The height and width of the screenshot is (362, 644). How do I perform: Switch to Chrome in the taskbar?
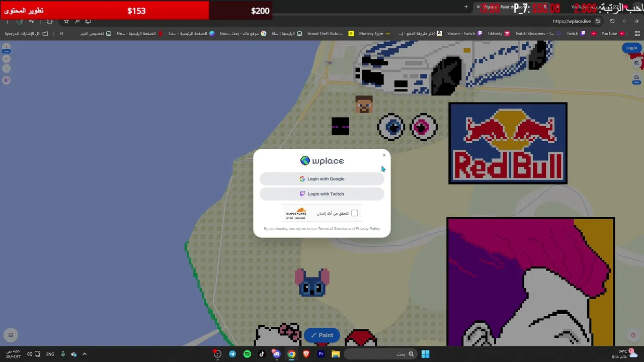point(291,354)
